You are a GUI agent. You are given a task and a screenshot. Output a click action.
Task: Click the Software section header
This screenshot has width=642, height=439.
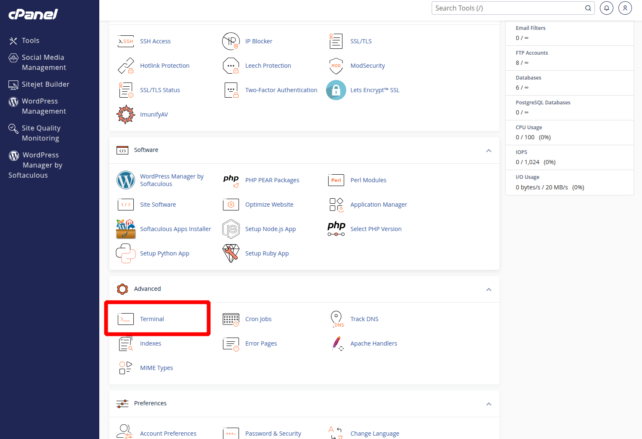coord(304,150)
